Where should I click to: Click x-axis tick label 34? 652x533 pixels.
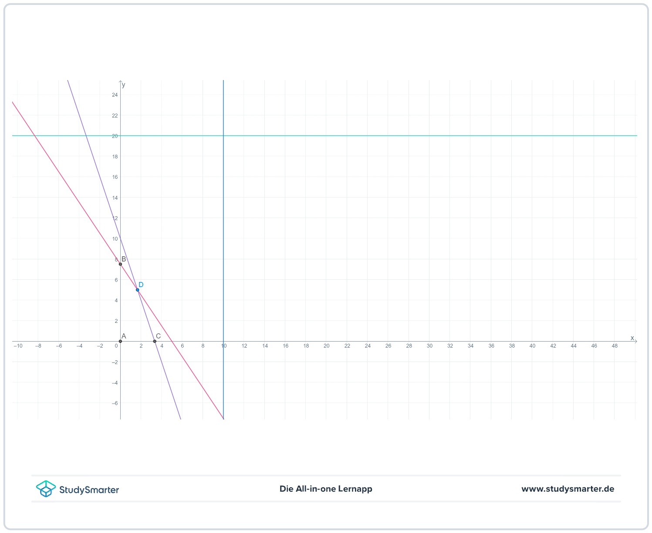click(x=471, y=346)
